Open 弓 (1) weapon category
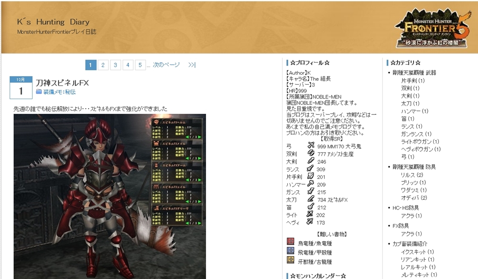The height and width of the screenshot is (279, 478). pos(408,157)
